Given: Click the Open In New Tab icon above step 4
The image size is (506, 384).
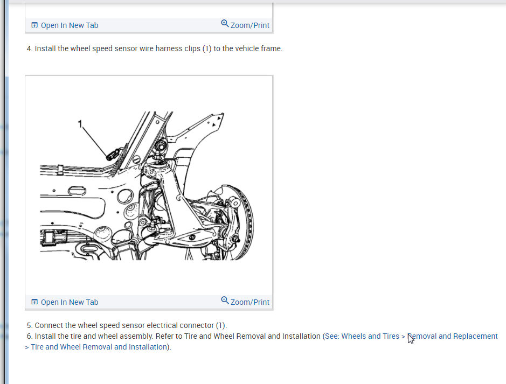Looking at the screenshot, I should (x=34, y=25).
